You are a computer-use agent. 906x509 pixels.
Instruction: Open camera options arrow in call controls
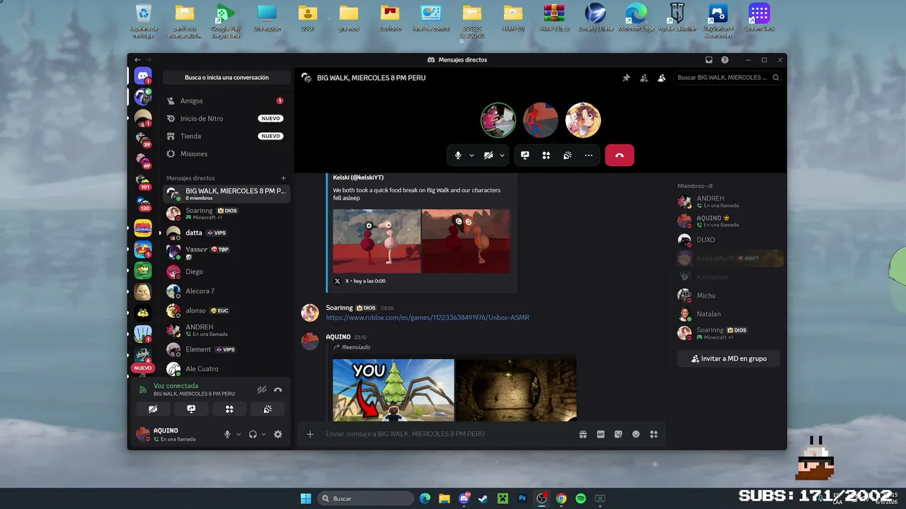click(502, 156)
